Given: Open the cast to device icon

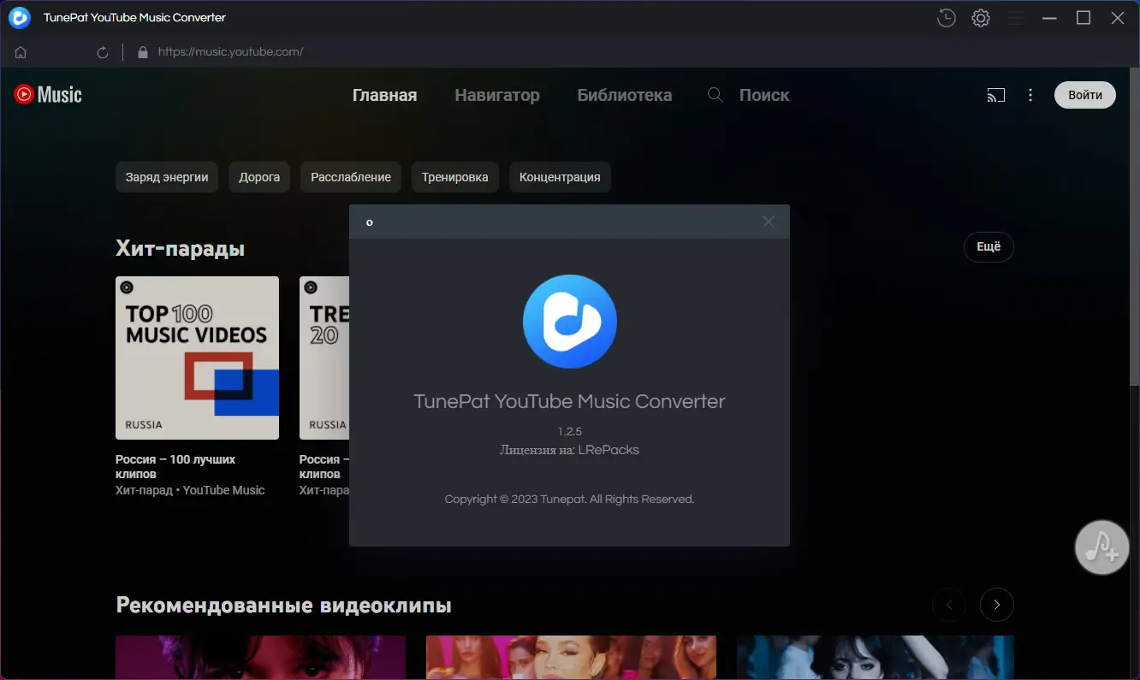Looking at the screenshot, I should tap(996, 95).
